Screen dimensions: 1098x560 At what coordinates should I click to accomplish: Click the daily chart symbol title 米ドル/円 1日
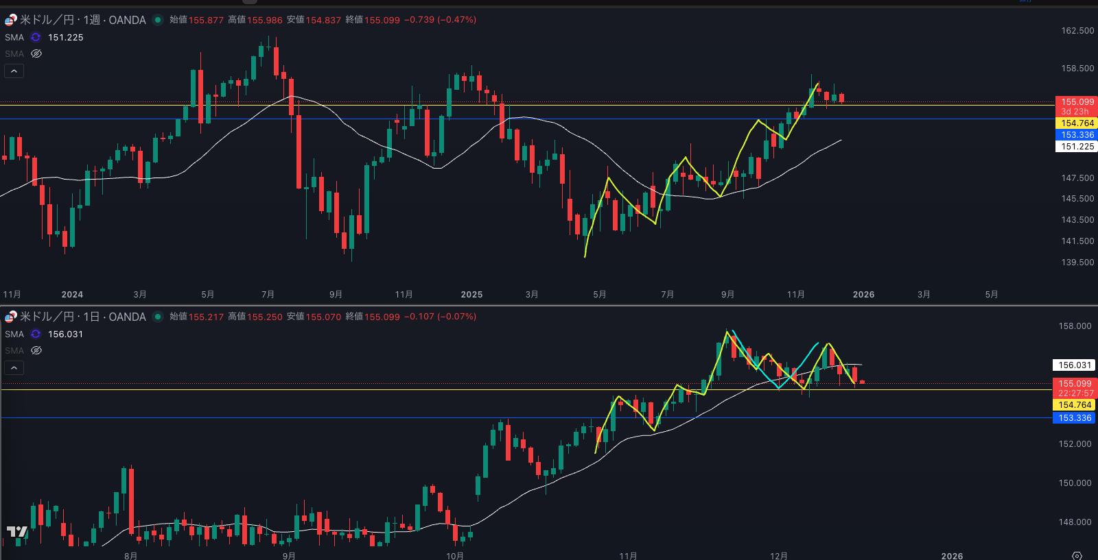[82, 317]
